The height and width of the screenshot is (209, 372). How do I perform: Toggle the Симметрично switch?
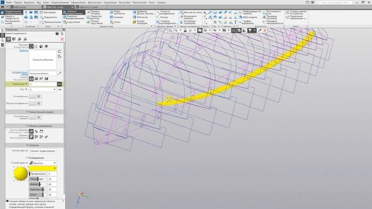pos(35,96)
